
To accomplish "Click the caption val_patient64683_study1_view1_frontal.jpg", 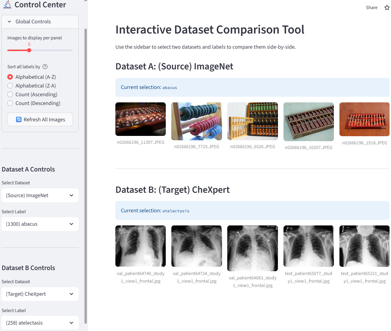I will coord(253,282).
